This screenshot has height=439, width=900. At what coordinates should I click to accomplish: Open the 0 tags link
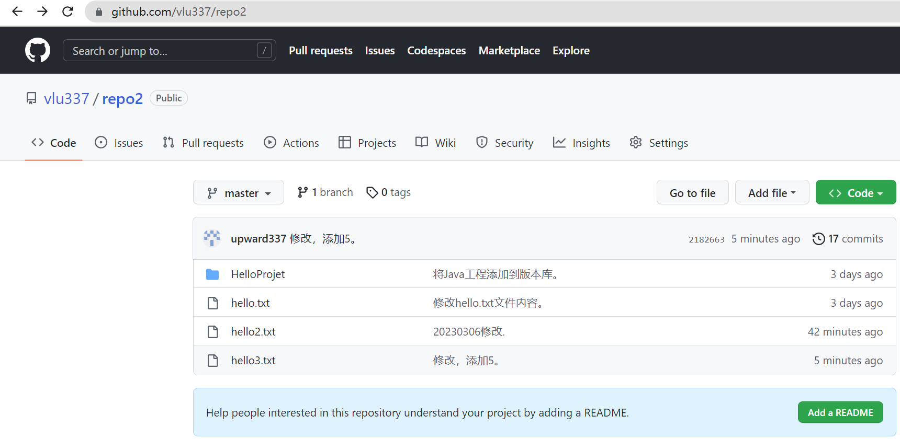tap(389, 192)
